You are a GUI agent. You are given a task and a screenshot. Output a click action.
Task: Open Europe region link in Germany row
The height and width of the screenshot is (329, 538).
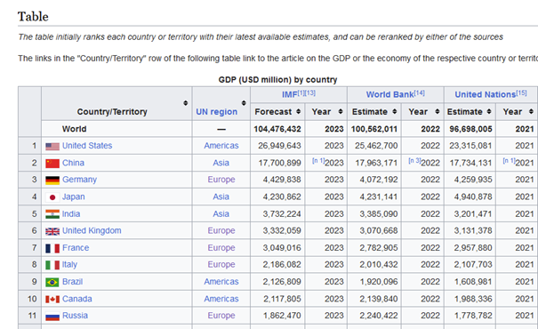tap(221, 180)
